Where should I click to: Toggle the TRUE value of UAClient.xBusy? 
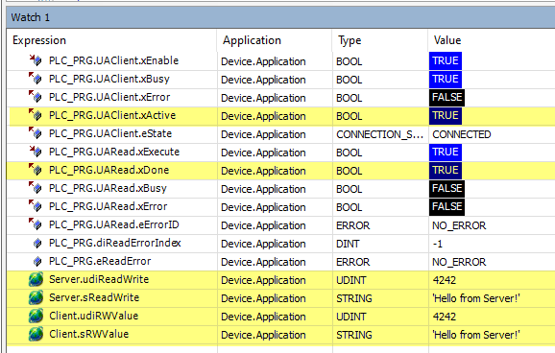click(x=446, y=79)
